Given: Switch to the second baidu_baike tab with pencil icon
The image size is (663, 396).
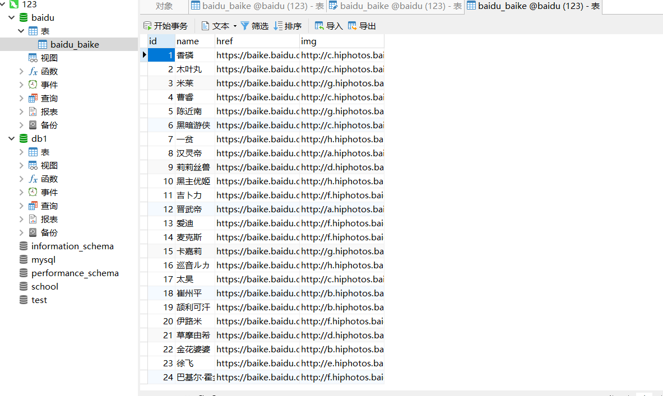Looking at the screenshot, I should [x=395, y=6].
